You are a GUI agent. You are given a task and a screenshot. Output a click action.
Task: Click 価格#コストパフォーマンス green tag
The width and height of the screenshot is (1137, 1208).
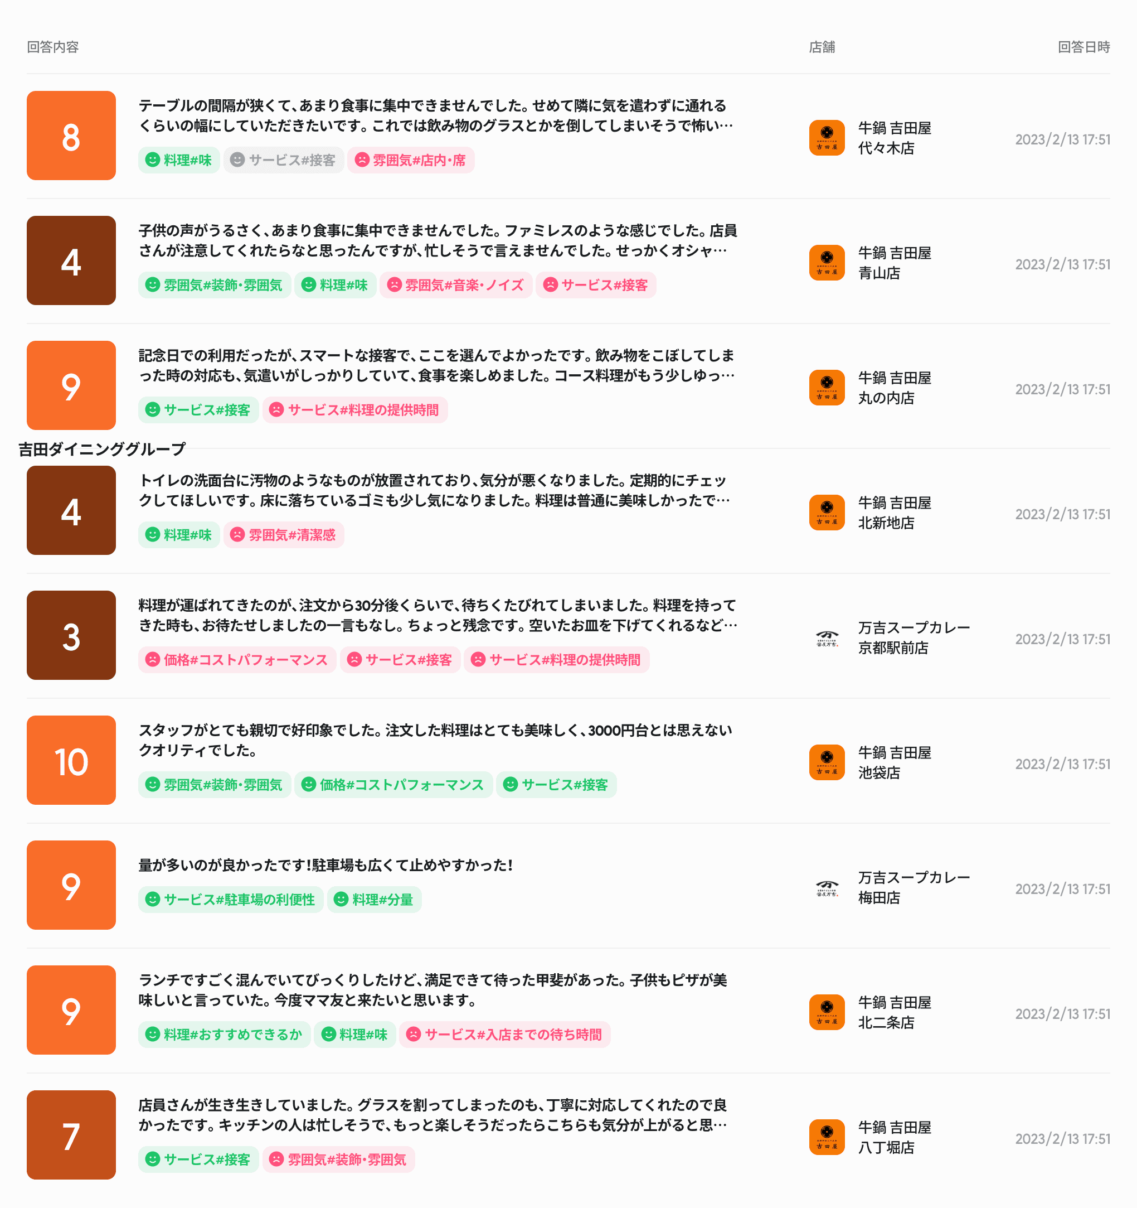click(x=393, y=785)
